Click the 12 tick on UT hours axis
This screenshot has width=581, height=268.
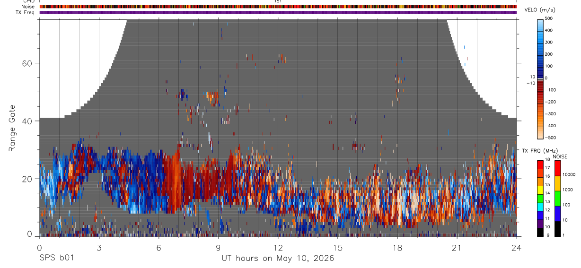coord(278,247)
